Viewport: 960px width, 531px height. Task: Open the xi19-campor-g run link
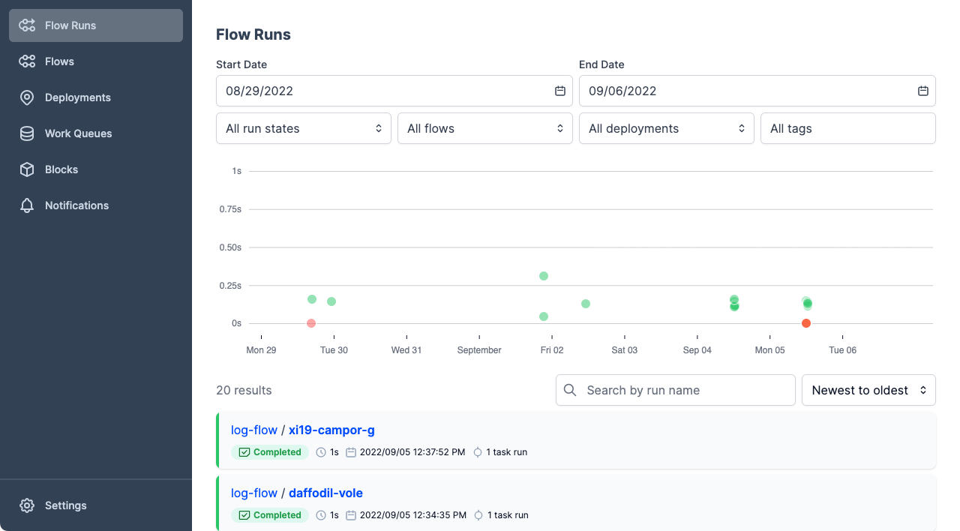[x=331, y=430]
